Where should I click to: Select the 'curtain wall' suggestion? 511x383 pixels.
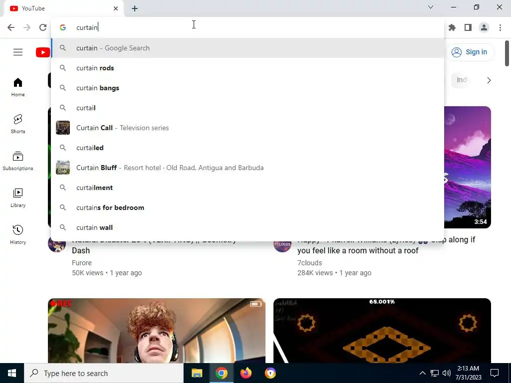point(248,227)
